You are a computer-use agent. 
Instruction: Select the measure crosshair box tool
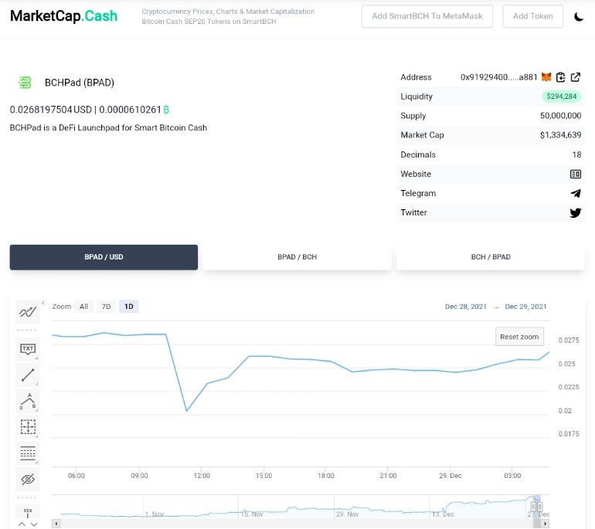point(28,427)
